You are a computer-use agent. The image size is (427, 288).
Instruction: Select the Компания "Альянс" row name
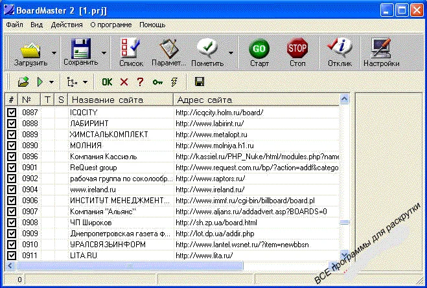tap(103, 212)
